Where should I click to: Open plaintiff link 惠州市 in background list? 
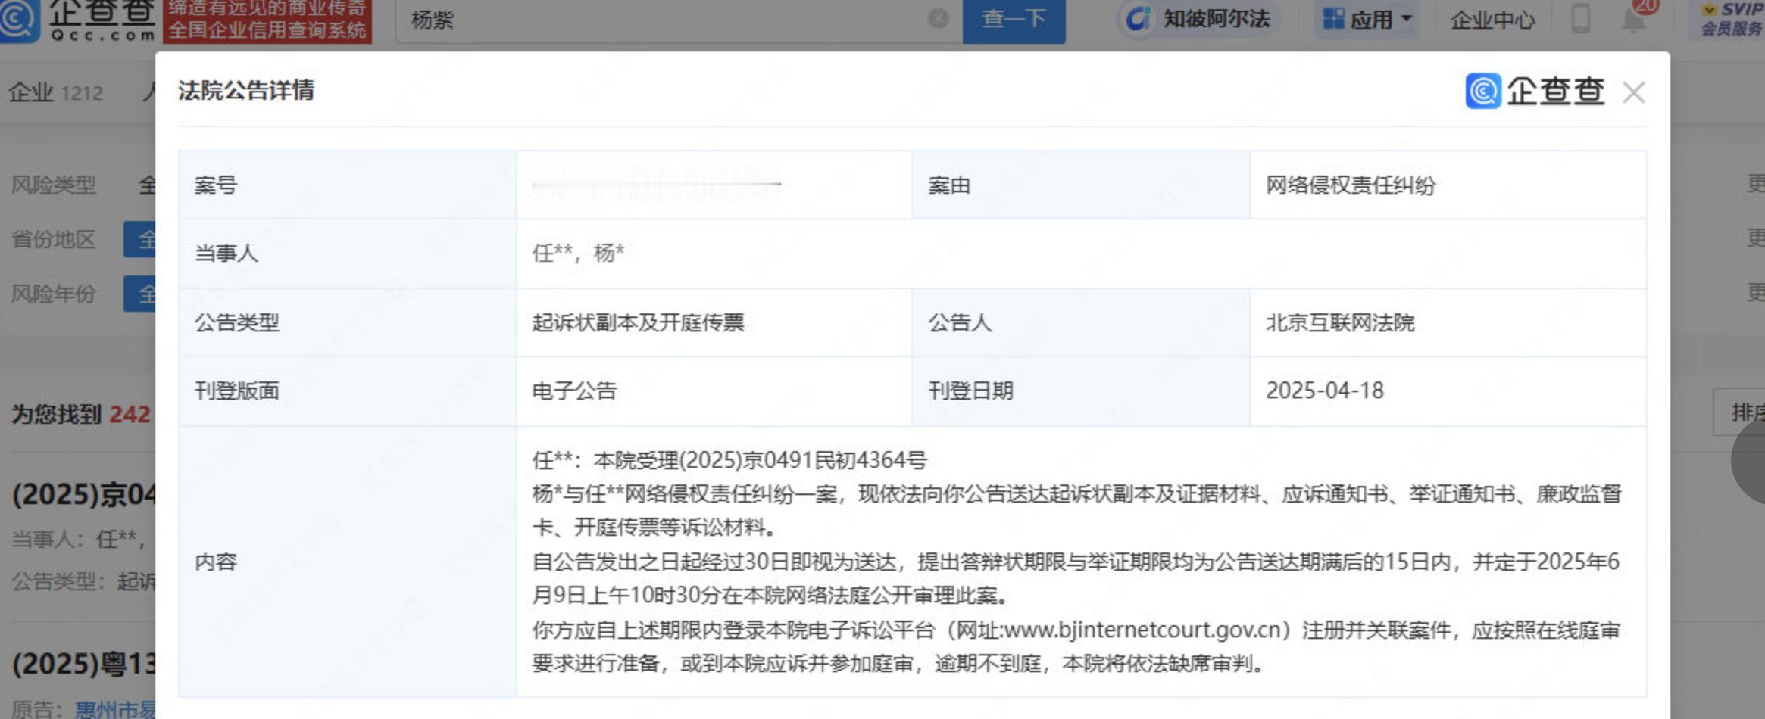[115, 709]
